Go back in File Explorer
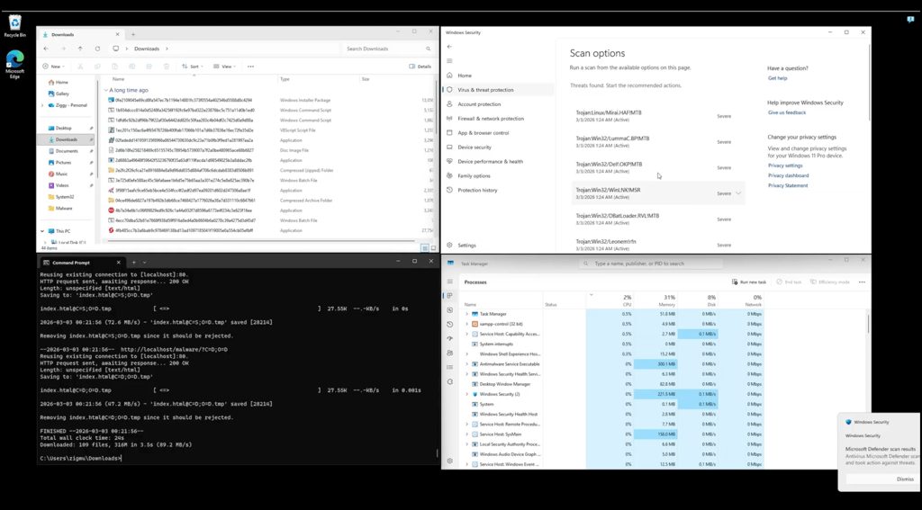This screenshot has height=510, width=922. (x=46, y=49)
